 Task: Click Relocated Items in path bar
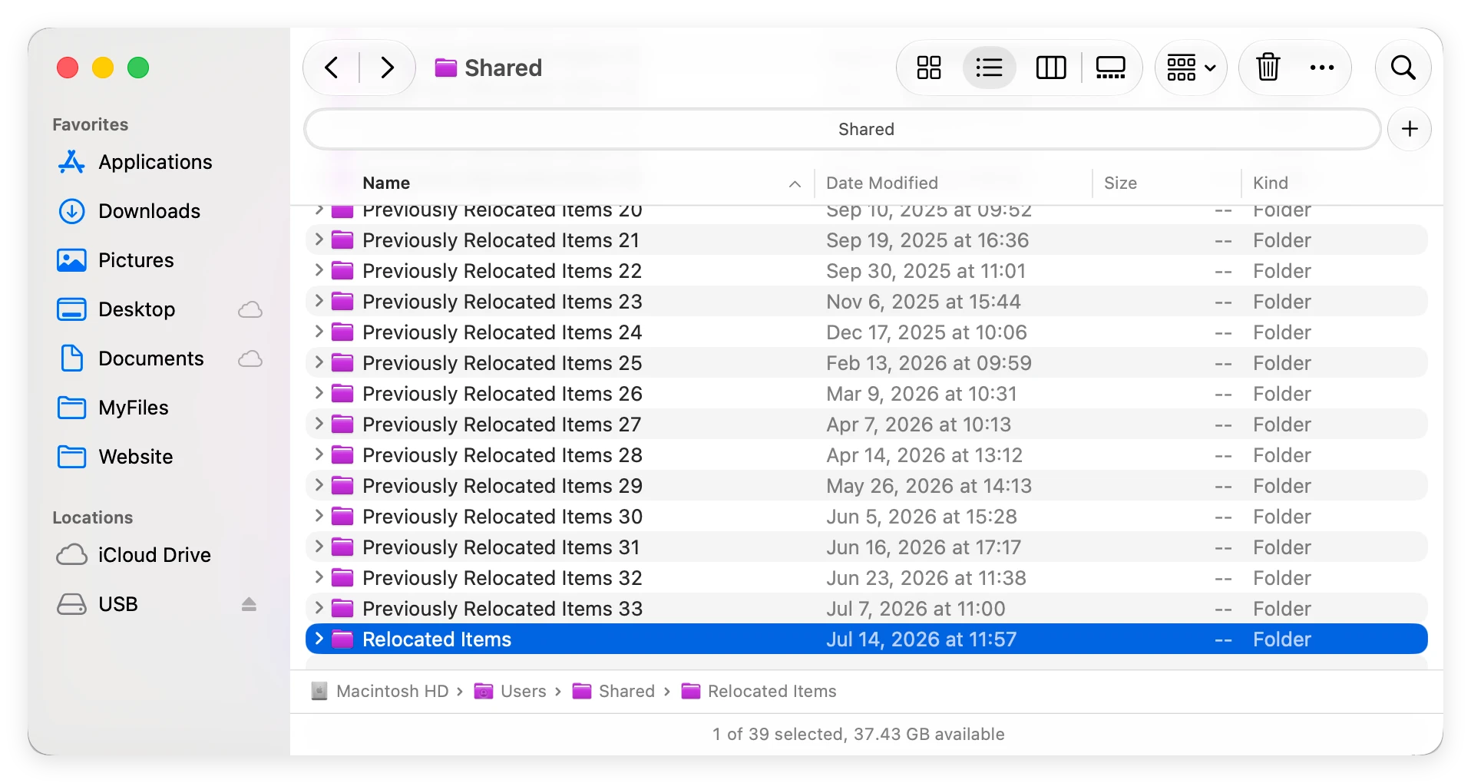tap(759, 691)
